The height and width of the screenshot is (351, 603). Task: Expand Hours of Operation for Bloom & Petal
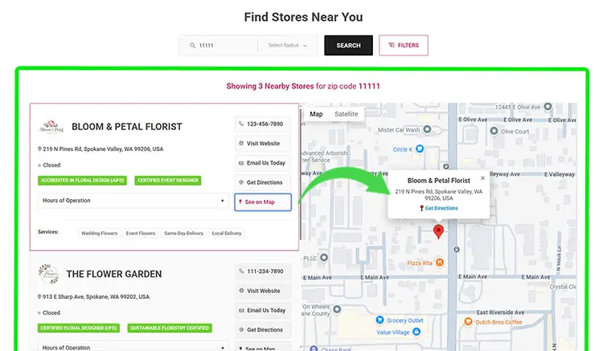[x=133, y=201]
